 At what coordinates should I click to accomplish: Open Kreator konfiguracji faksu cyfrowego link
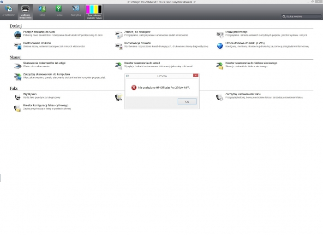[x=46, y=105]
